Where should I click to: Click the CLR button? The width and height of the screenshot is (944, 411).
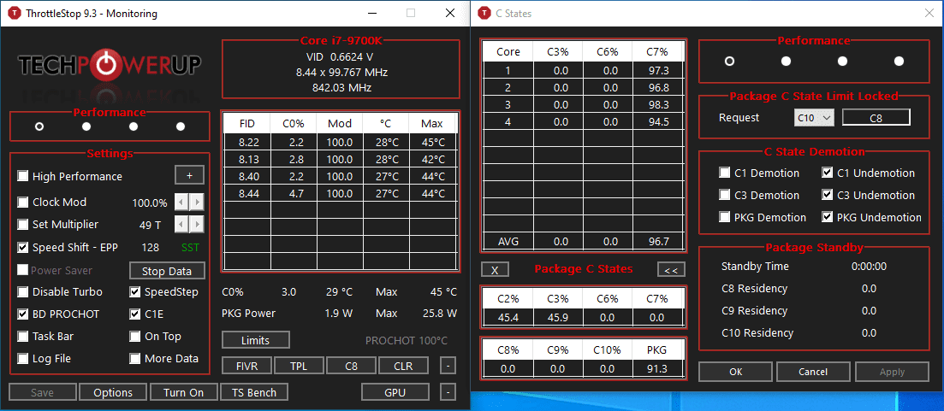pyautogui.click(x=403, y=365)
